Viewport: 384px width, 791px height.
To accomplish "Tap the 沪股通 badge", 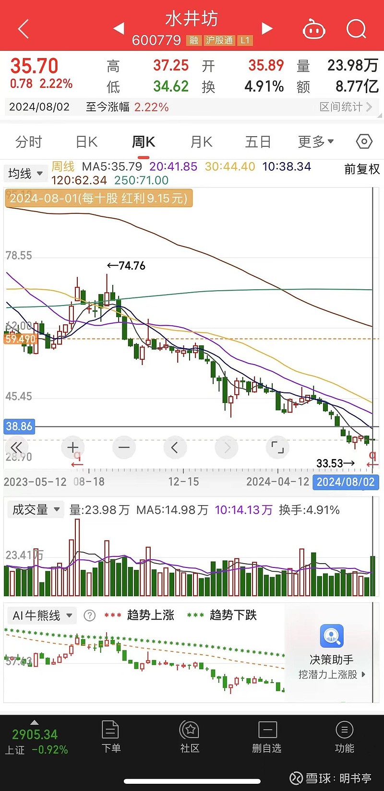I will click(x=219, y=40).
